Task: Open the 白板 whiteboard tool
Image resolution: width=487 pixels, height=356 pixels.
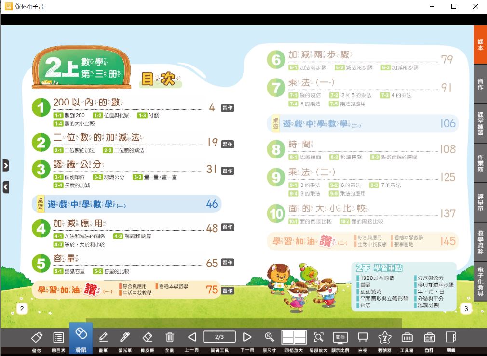Action: click(x=363, y=337)
